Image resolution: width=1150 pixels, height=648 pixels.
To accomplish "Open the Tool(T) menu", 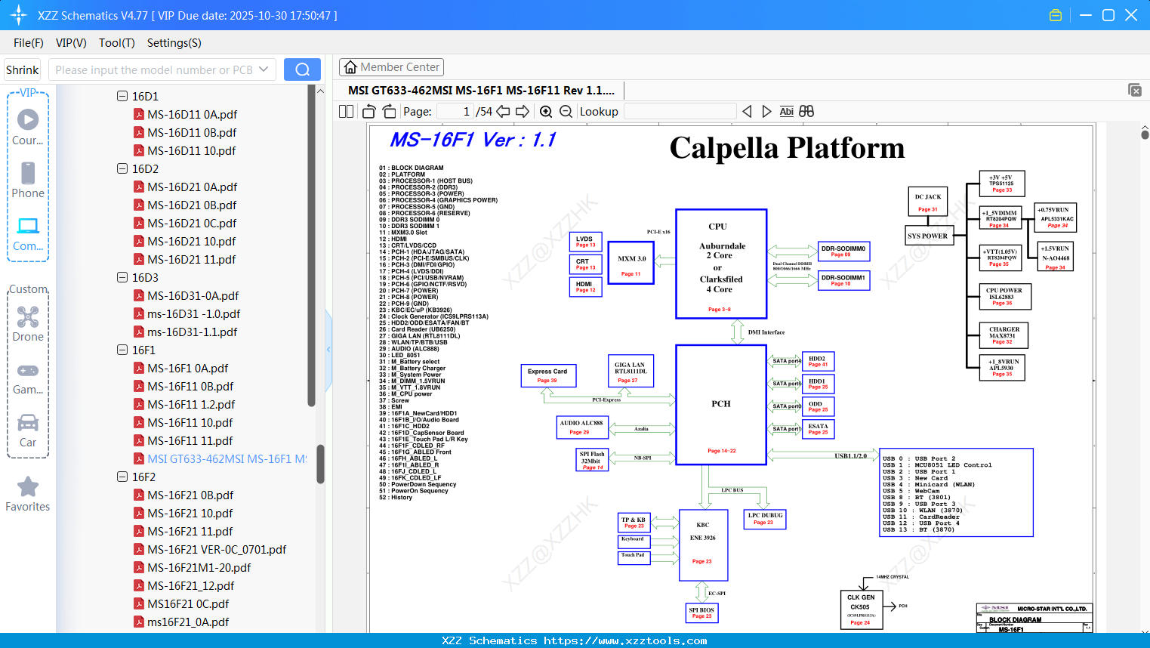I will (117, 43).
